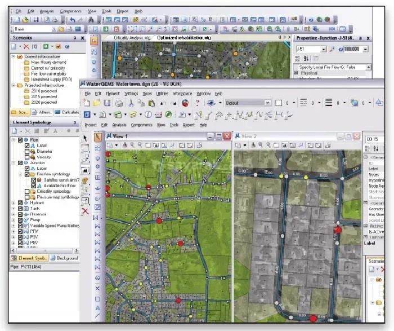Toggle the Pipe checkbox in Element Symbology
394x331 pixels.
pos(20,140)
